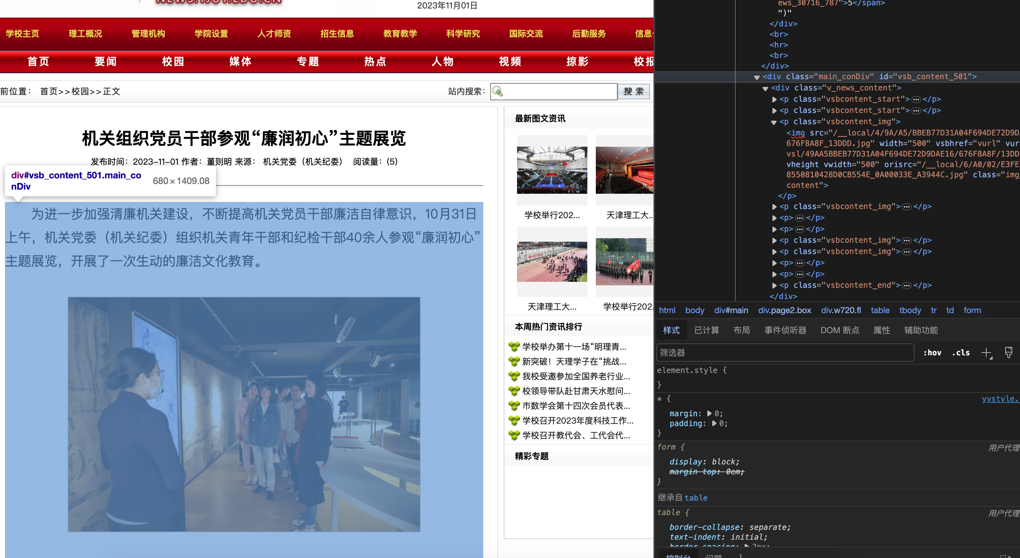
Task: Toggle the .cls class editor
Action: coord(961,353)
